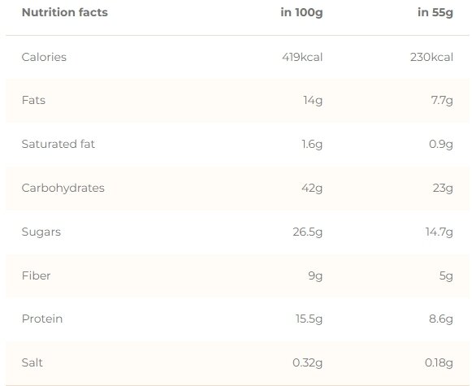Select the Sugars row label
472x386 pixels.
(41, 232)
